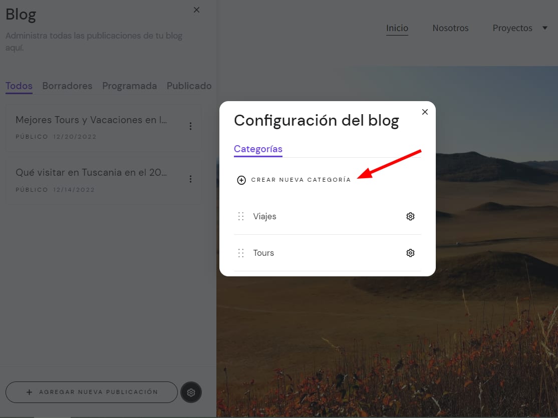
Task: Select the Todos tab
Action: click(x=19, y=86)
